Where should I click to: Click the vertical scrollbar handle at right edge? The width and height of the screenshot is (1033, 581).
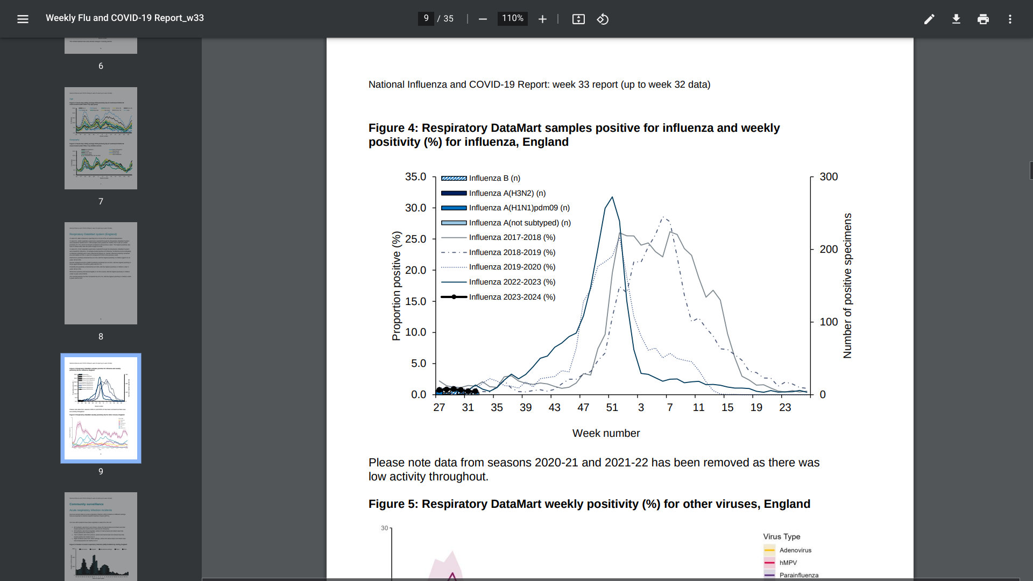pos(1031,170)
